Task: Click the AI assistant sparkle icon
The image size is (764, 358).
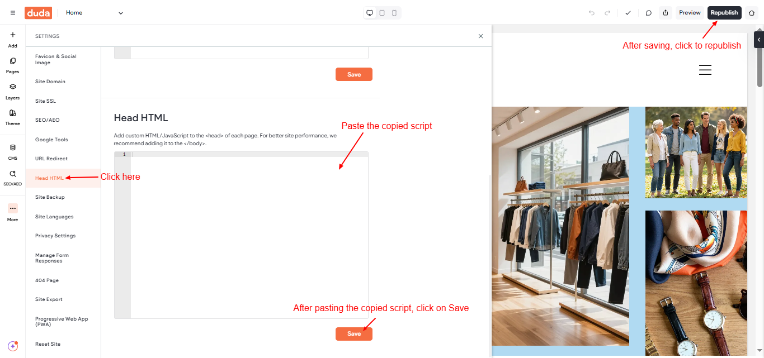Action: pos(12,346)
